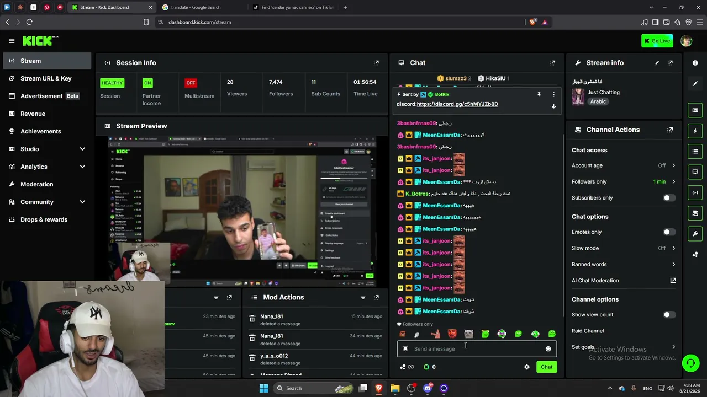The width and height of the screenshot is (707, 397).
Task: Click the user profile avatar
Action: tap(686, 41)
